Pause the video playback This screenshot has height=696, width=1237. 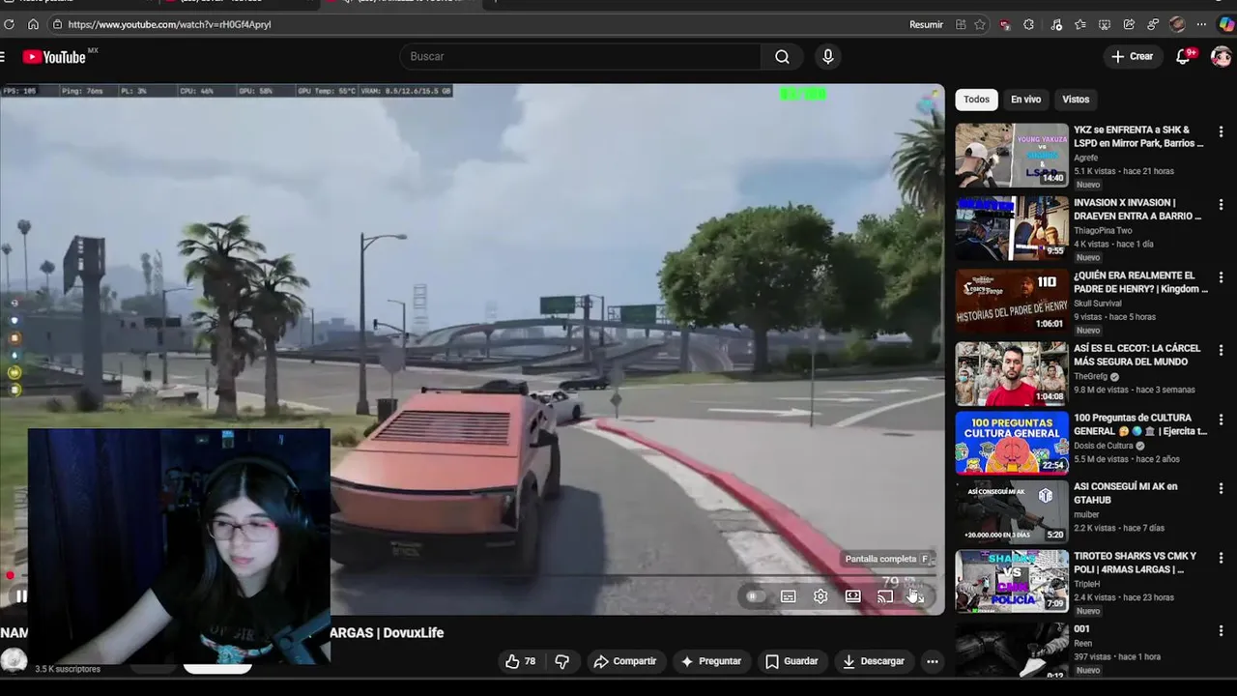click(x=20, y=596)
